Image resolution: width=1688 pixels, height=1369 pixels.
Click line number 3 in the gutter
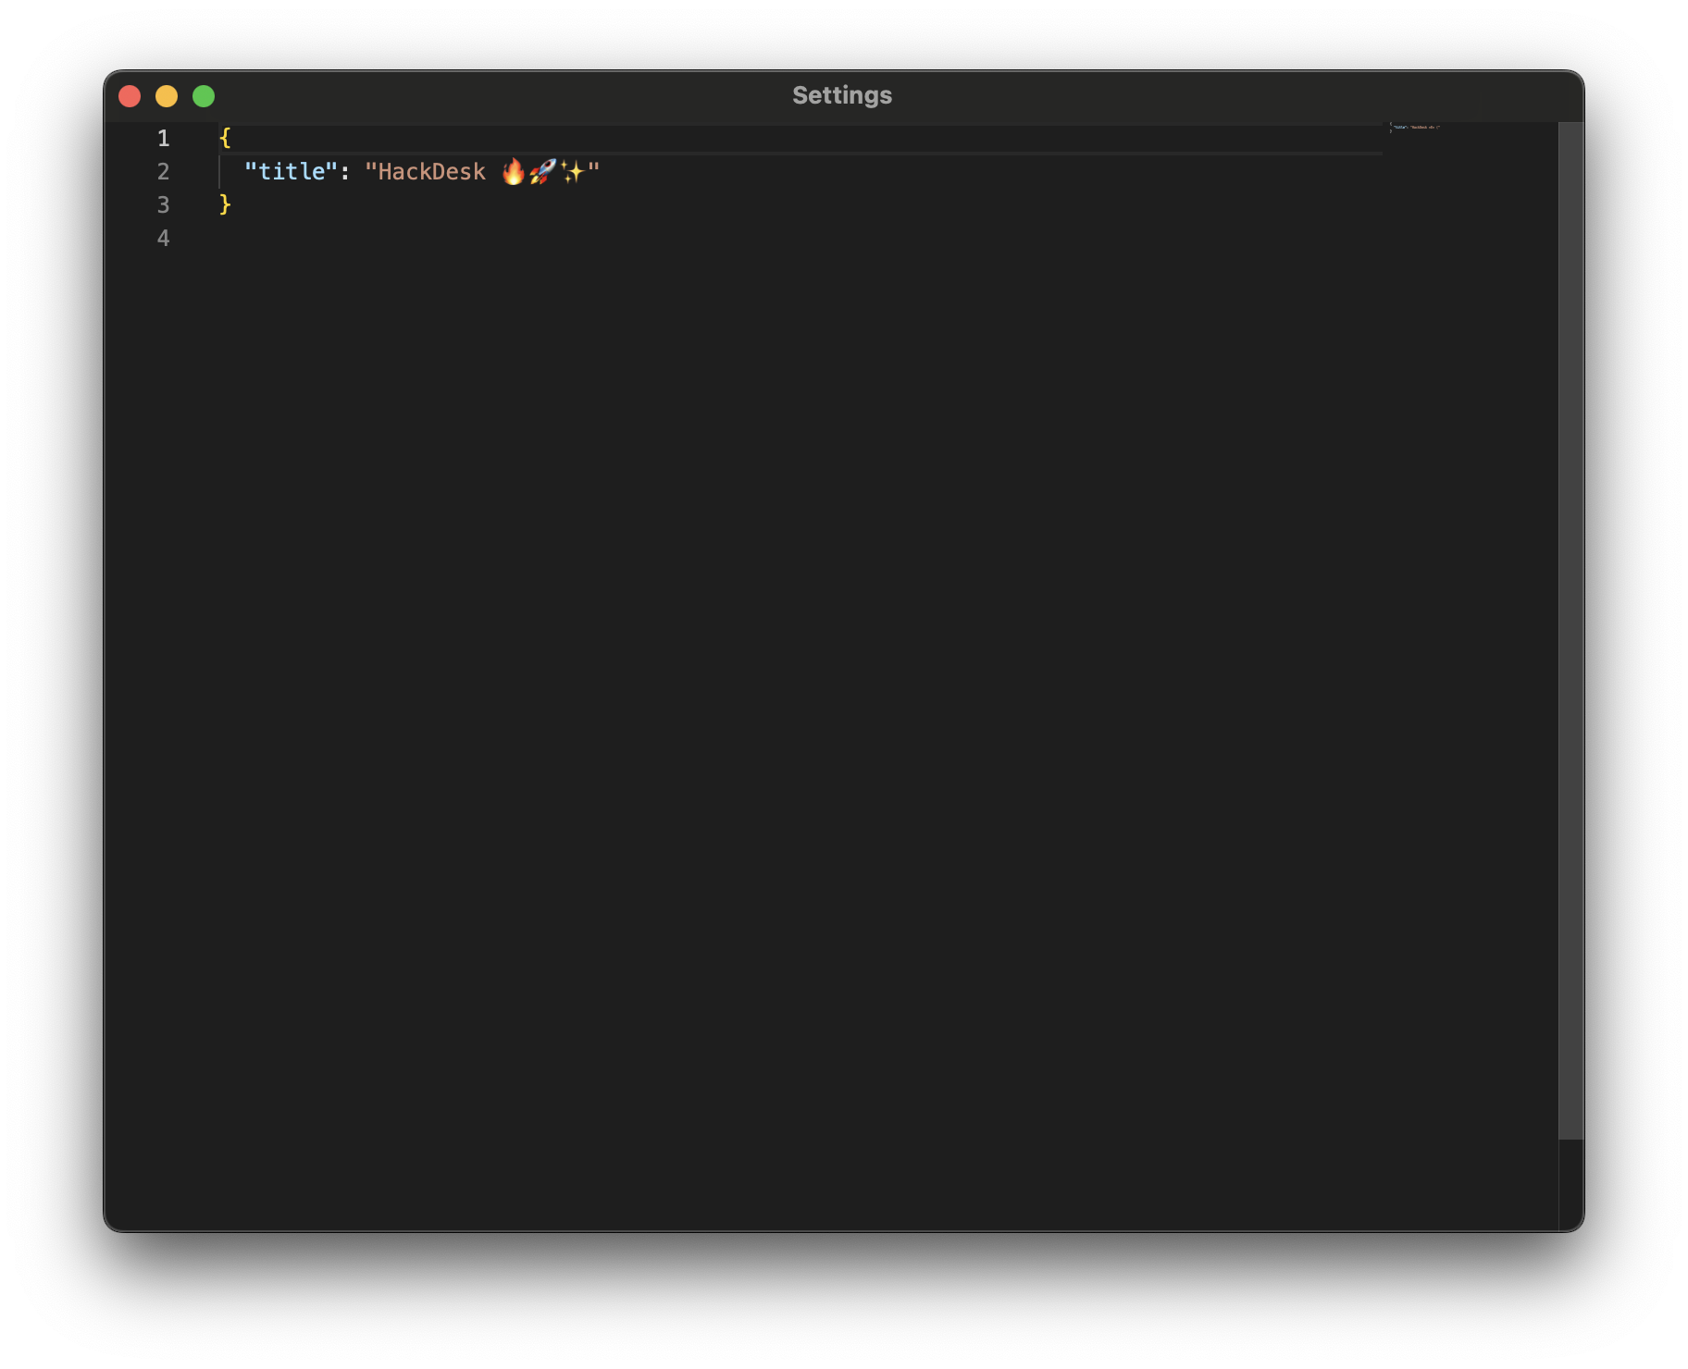tap(163, 204)
